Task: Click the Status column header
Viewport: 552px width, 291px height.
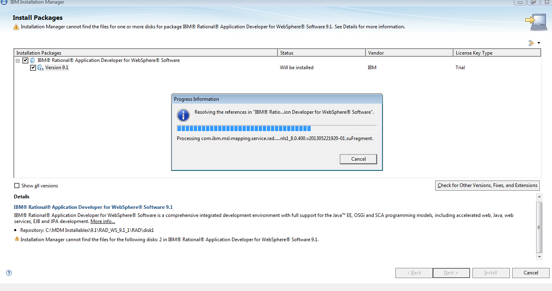Action: coord(322,53)
